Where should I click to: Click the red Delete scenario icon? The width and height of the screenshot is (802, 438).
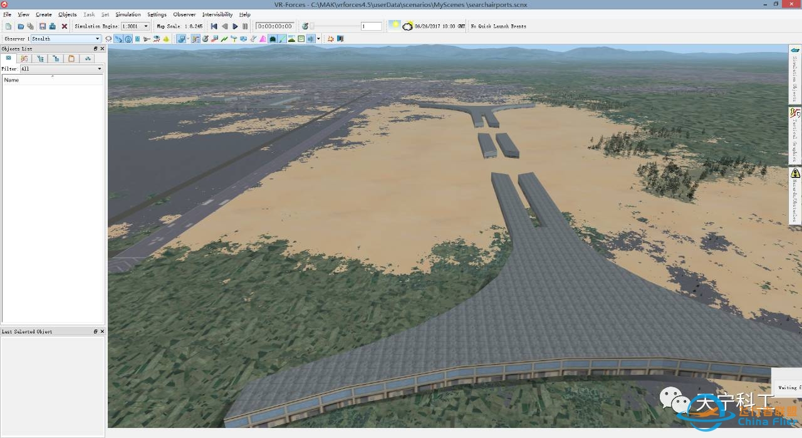coord(65,26)
